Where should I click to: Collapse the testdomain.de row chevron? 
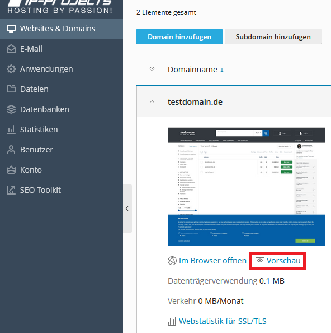[152, 102]
